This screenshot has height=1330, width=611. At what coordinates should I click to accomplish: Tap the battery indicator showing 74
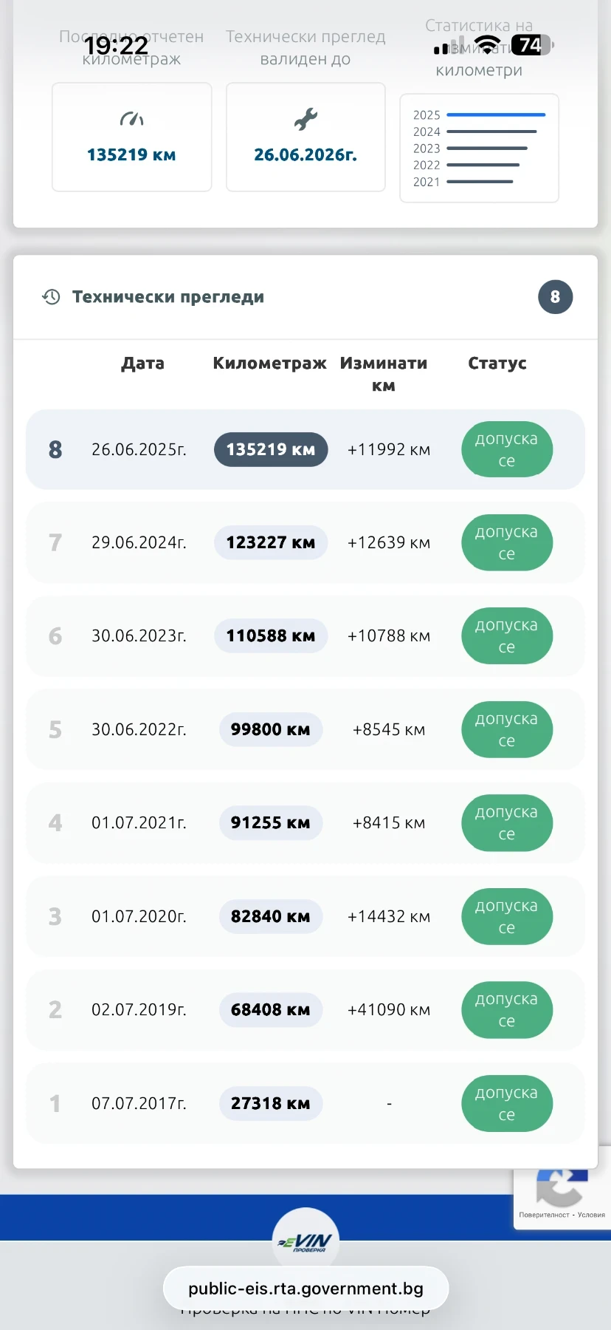click(531, 45)
